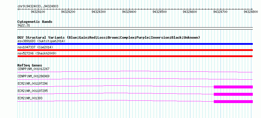Viewport: 261px width, 118px height.
Task: Click ruler position 94324800
Action: pyautogui.click(x=251, y=12)
